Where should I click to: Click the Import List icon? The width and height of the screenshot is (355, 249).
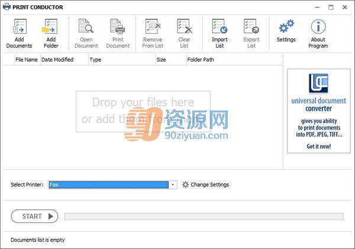(x=220, y=26)
